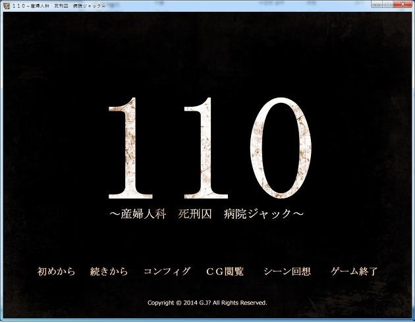Click the large 110 title logo

[210, 148]
